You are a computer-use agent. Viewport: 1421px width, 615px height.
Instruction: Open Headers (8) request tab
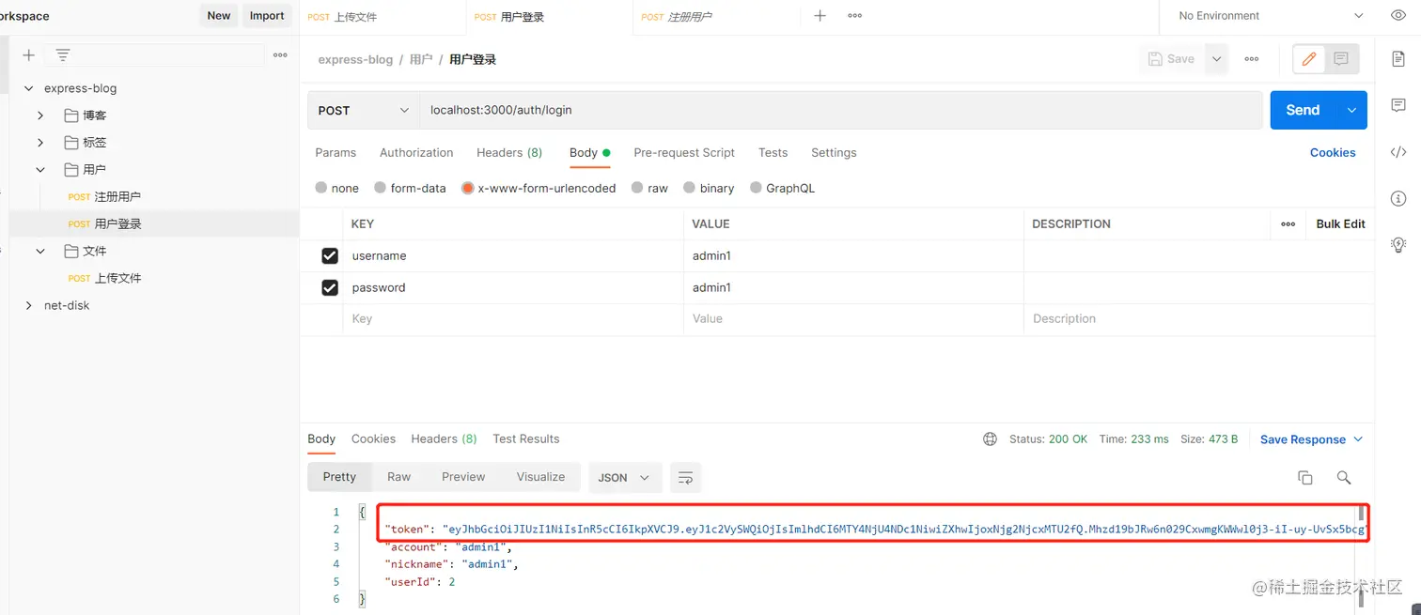[x=509, y=152]
